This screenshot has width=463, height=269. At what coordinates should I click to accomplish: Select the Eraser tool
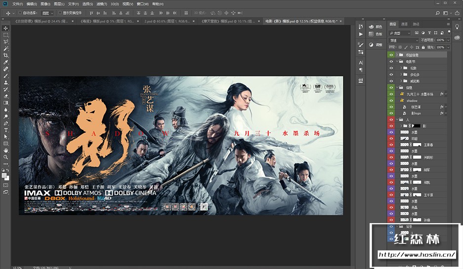tap(5, 96)
